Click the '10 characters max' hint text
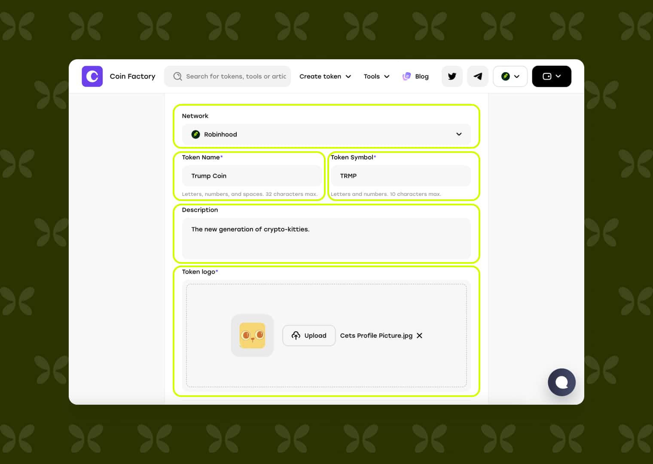Viewport: 653px width, 464px height. tap(415, 194)
